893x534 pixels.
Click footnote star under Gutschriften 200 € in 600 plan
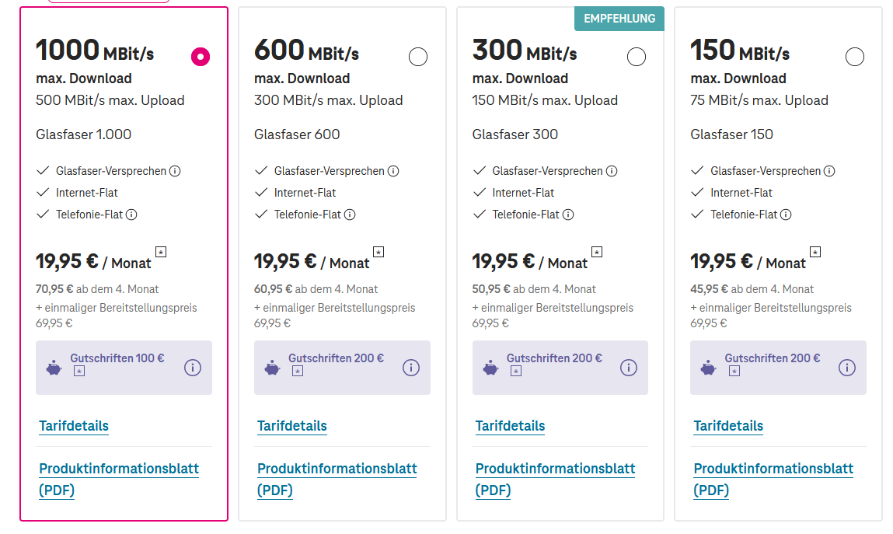click(298, 372)
